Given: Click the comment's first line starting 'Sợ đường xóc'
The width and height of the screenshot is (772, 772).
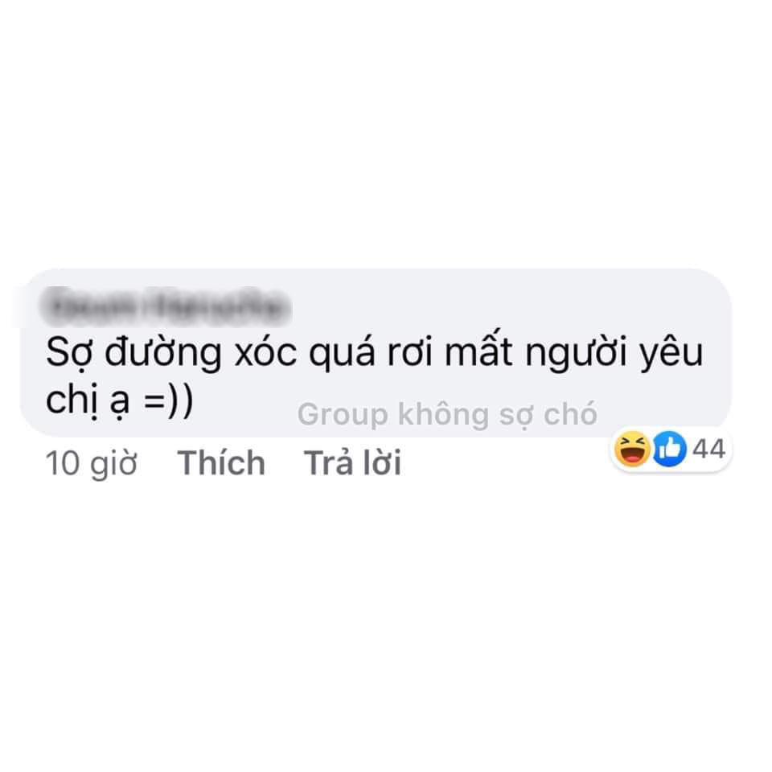Looking at the screenshot, I should 374,352.
